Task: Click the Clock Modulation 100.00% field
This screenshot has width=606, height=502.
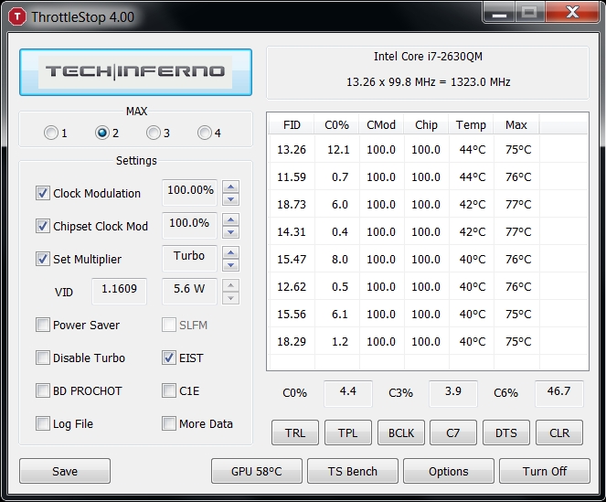Action: [190, 192]
